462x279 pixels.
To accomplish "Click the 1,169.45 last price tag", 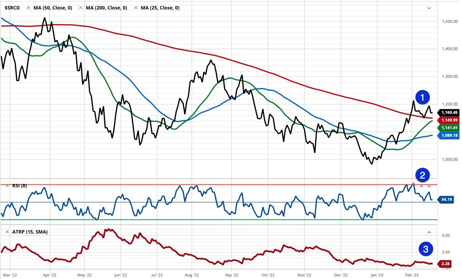I will click(x=448, y=113).
